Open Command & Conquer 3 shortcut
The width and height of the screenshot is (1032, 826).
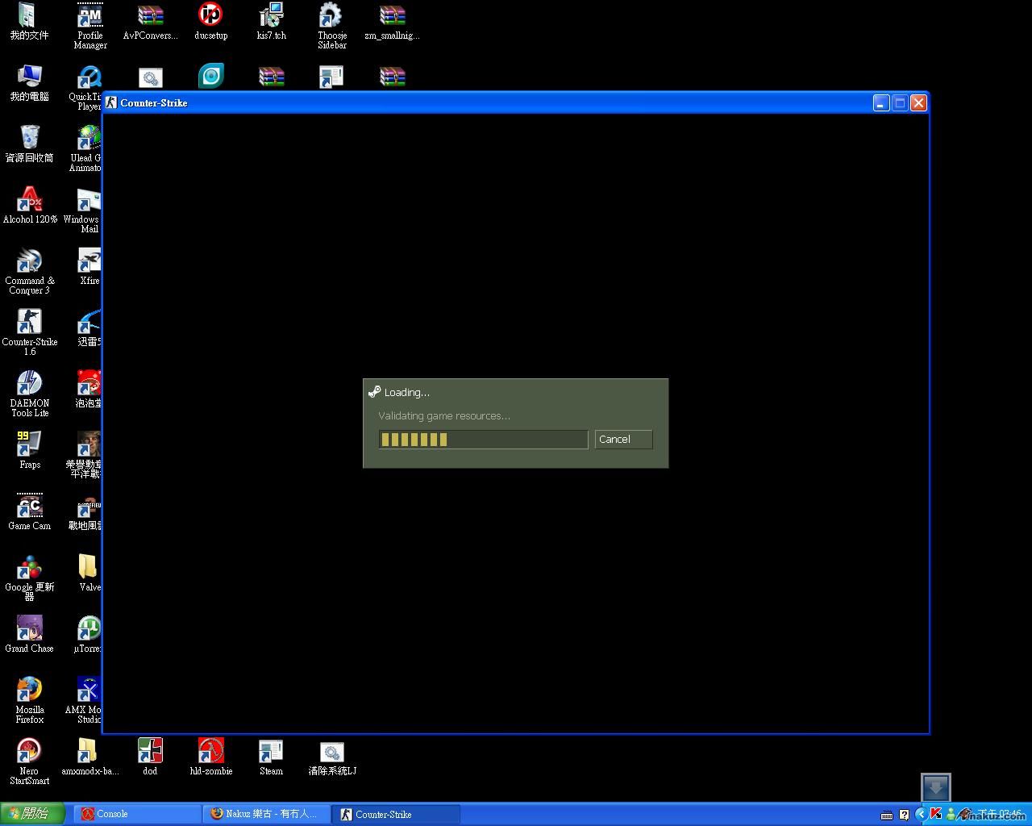click(x=30, y=261)
